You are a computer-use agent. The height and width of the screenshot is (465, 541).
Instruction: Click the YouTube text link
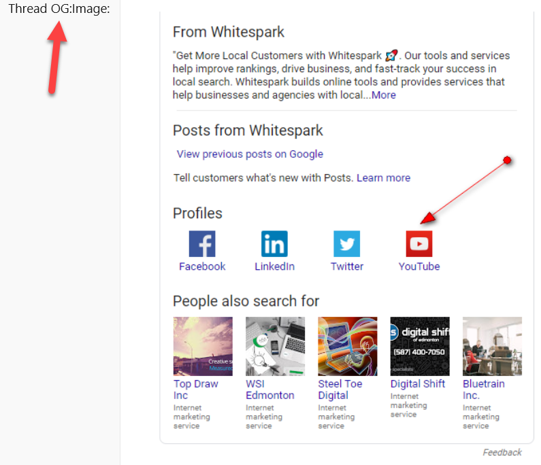[x=419, y=266]
